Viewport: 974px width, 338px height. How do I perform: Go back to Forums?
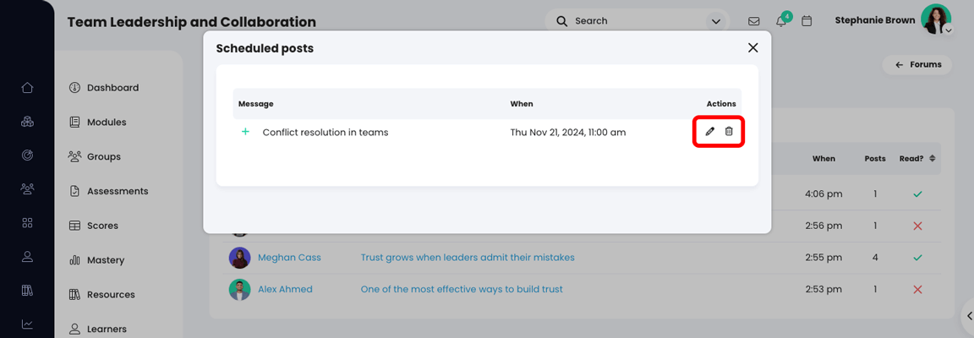click(x=918, y=64)
